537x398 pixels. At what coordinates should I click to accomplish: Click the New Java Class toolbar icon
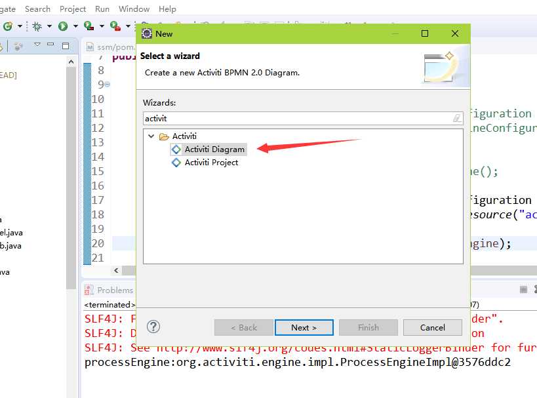(7, 26)
